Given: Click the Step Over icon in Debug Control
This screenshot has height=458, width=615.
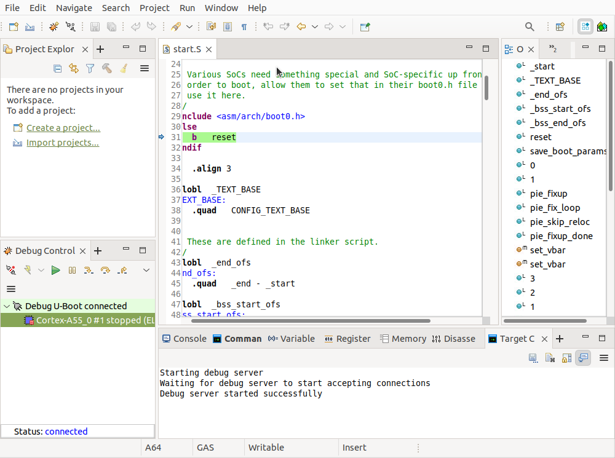Looking at the screenshot, I should 105,270.
